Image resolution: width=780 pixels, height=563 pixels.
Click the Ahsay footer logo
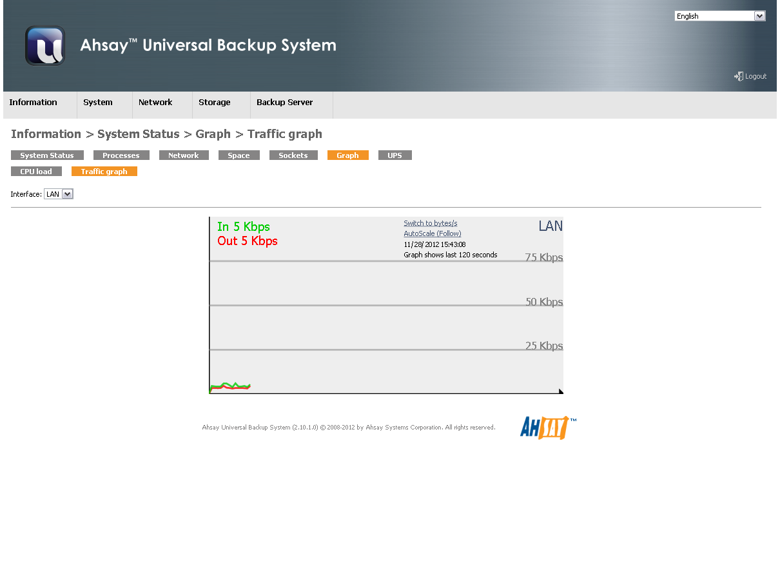tap(548, 428)
